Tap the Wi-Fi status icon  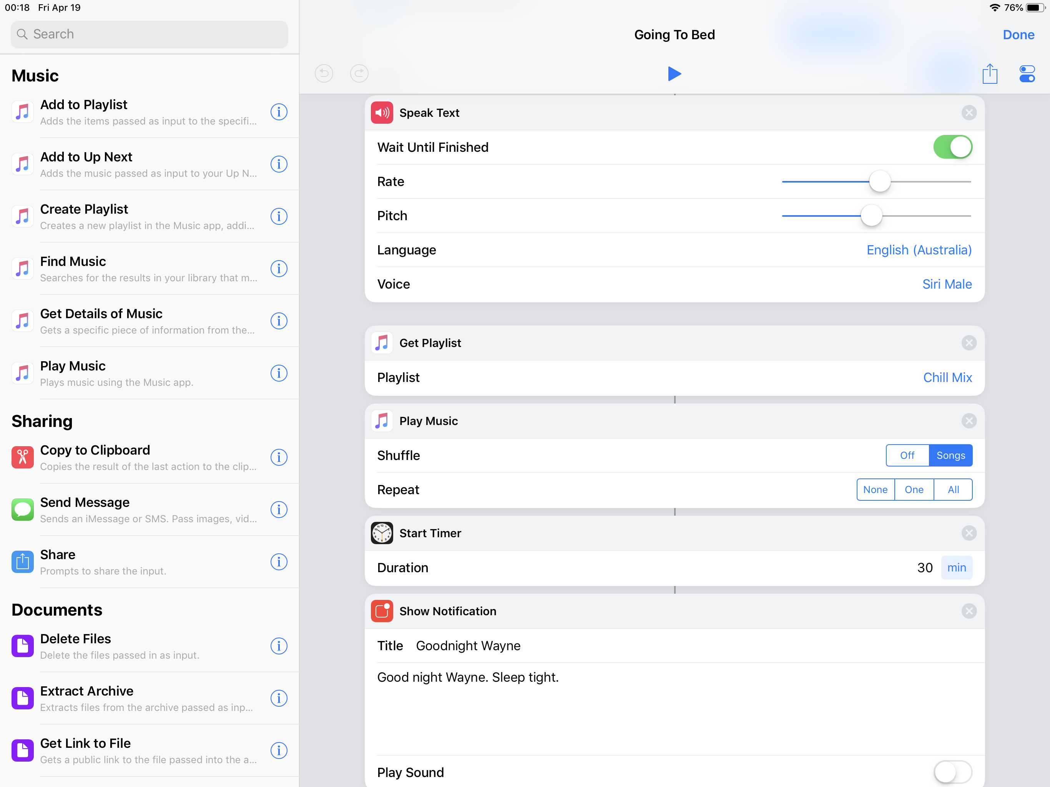pos(994,8)
